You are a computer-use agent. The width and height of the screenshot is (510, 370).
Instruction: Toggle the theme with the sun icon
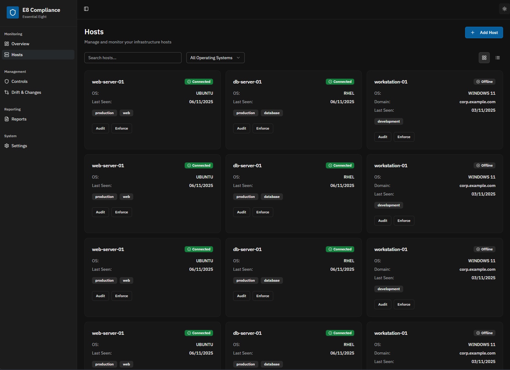point(504,9)
